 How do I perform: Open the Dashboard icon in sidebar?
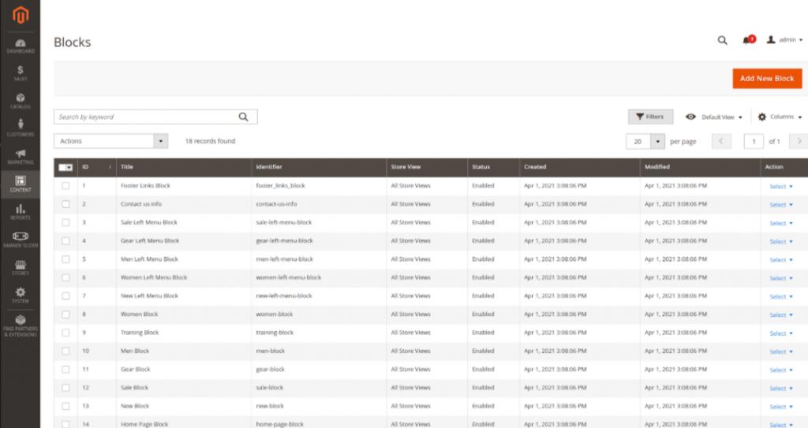coord(20,46)
